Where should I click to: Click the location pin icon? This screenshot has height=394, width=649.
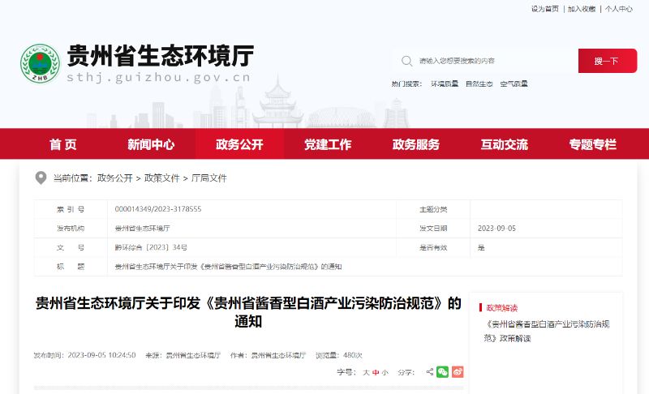(x=41, y=178)
